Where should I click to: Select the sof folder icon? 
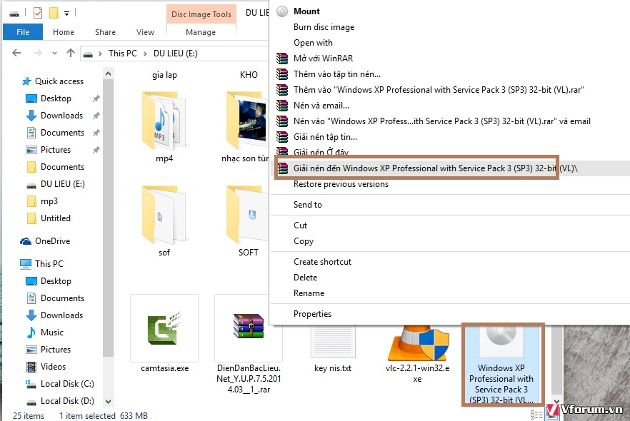pyautogui.click(x=164, y=215)
